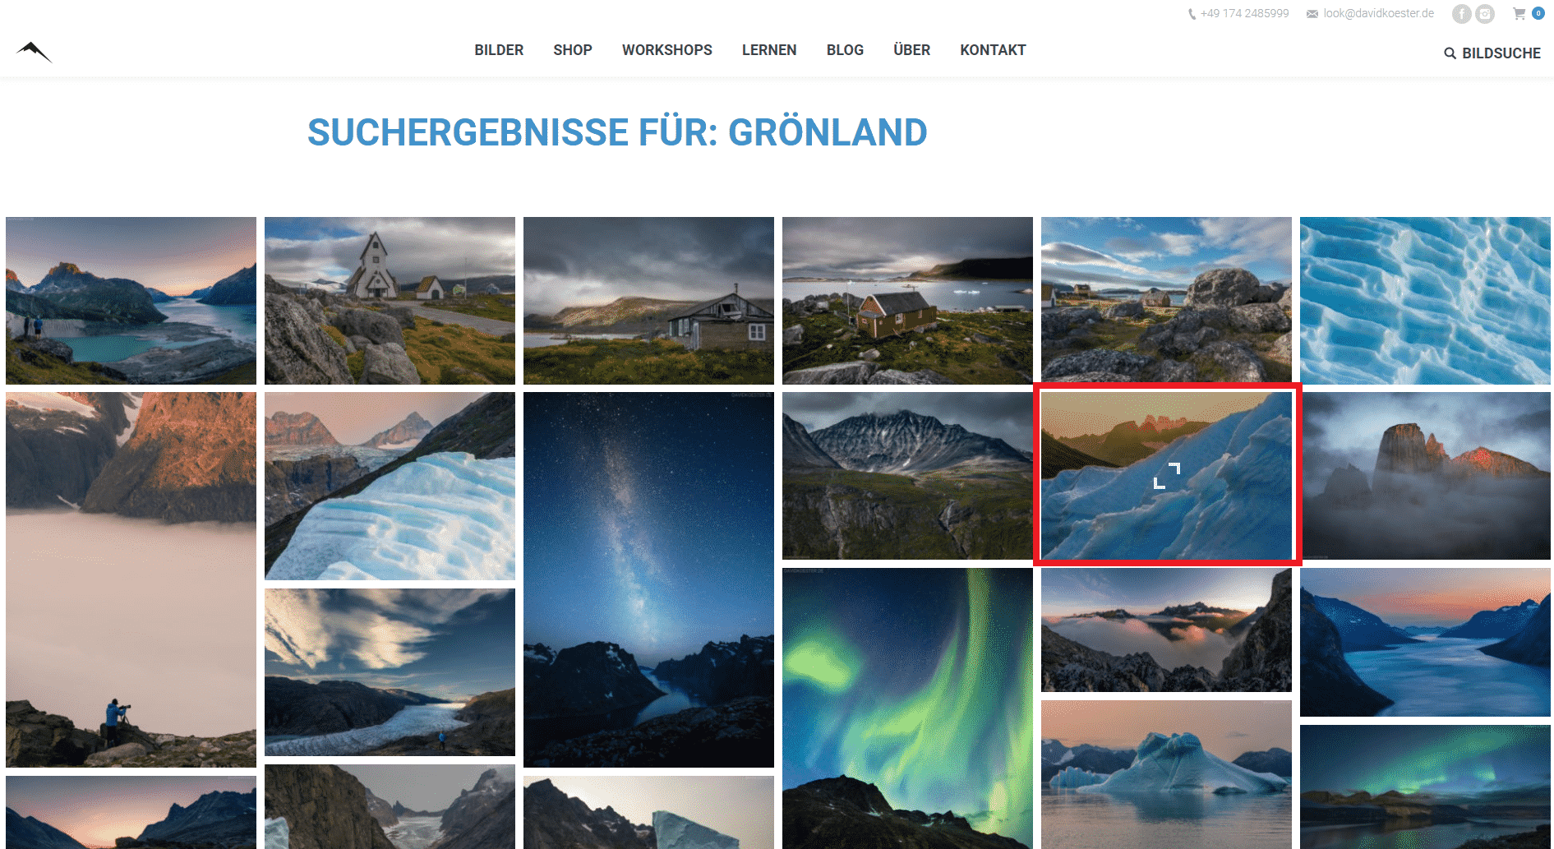The image size is (1554, 849).
Task: Open the LERNEN menu item
Action: 769,50
